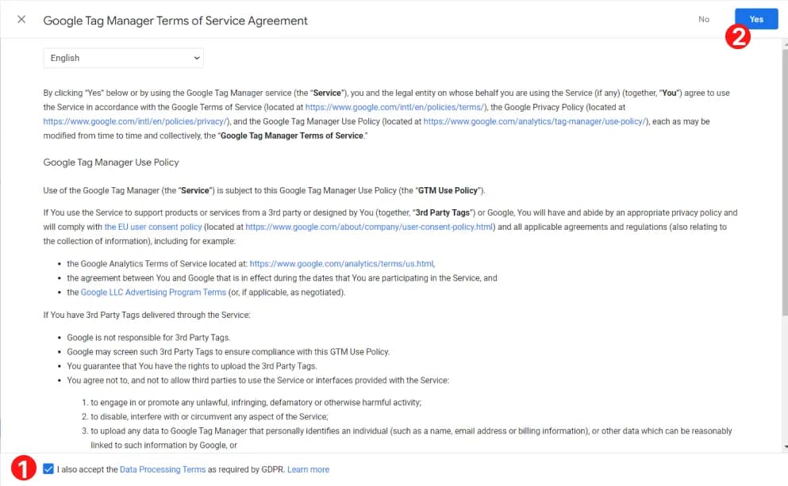
Task: Click Learn more about GDPR
Action: coord(308,469)
